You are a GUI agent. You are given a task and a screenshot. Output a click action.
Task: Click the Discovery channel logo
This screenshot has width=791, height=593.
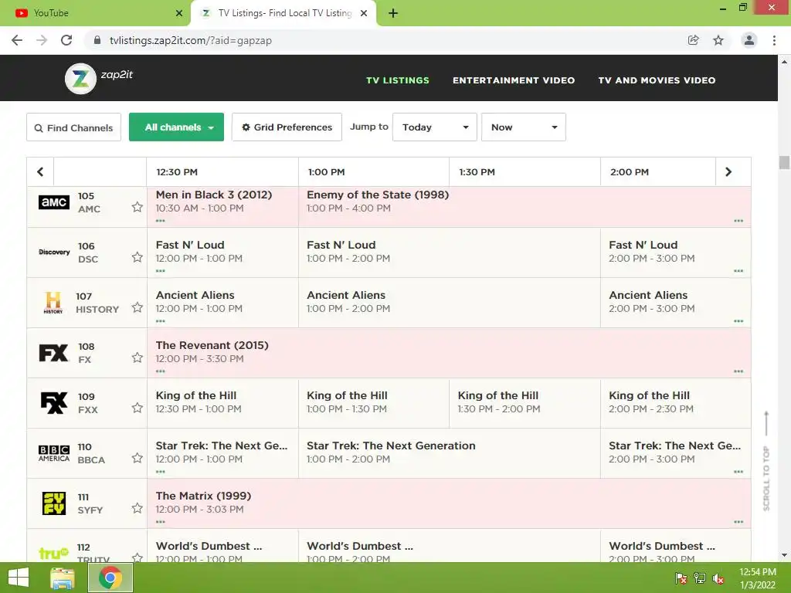point(54,252)
